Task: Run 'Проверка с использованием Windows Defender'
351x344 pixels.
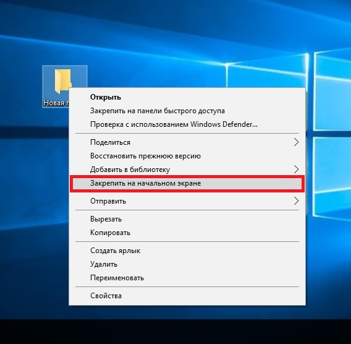Action: pyautogui.click(x=174, y=124)
